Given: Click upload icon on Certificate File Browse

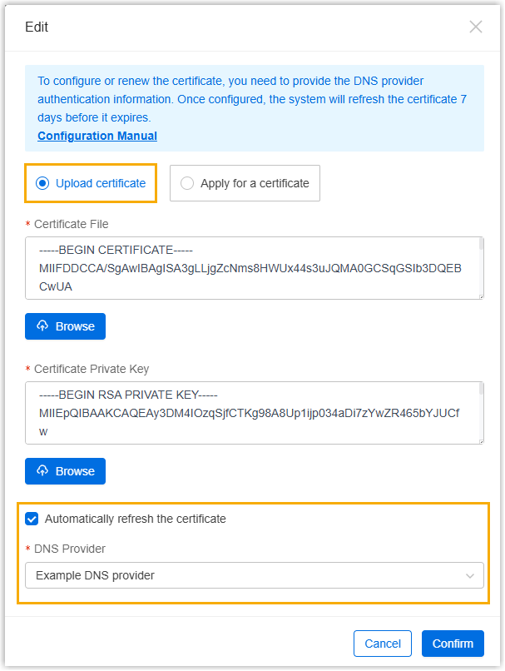Looking at the screenshot, I should point(43,326).
